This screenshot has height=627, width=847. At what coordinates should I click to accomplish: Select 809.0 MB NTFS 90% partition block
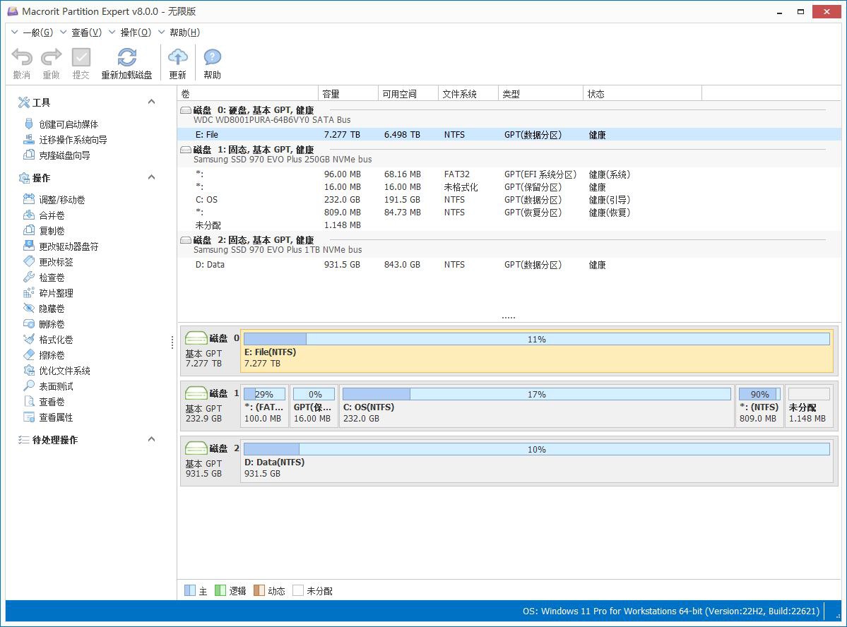click(x=759, y=406)
